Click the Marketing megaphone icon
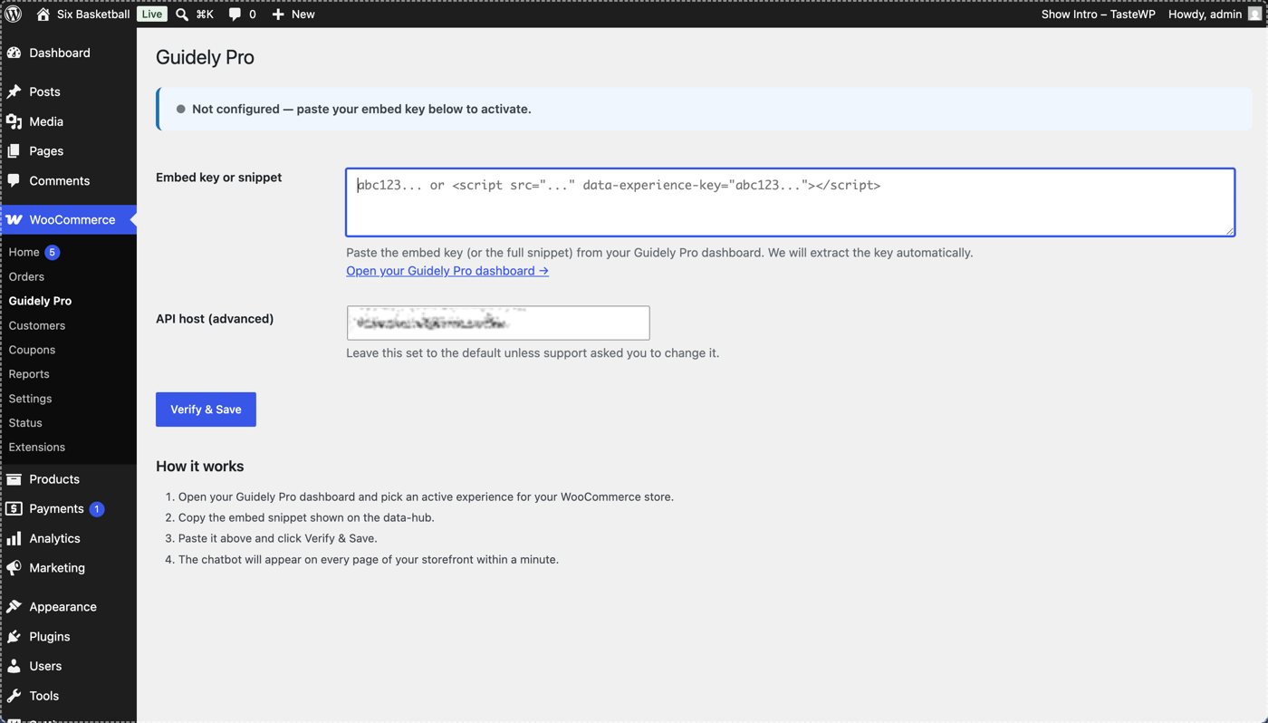Image resolution: width=1268 pixels, height=723 pixels. 14,568
